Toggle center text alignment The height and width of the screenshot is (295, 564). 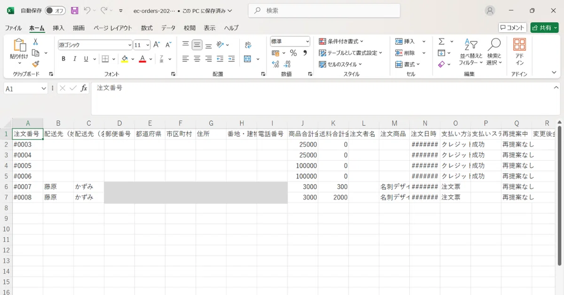click(197, 59)
